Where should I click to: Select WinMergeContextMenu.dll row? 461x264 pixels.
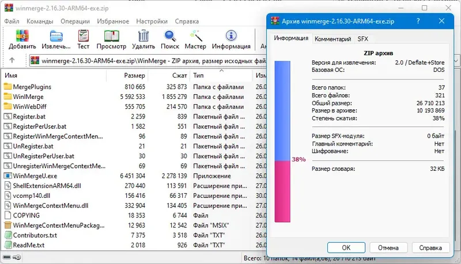pos(134,205)
